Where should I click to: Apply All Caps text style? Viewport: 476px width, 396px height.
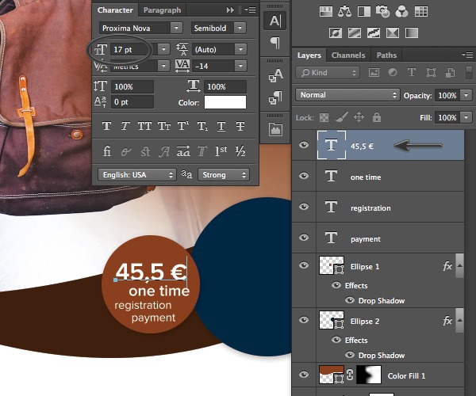tap(144, 126)
